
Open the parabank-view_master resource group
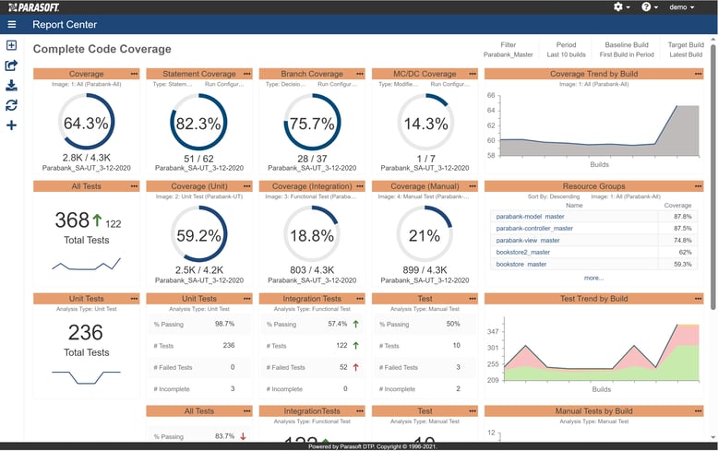pos(528,240)
